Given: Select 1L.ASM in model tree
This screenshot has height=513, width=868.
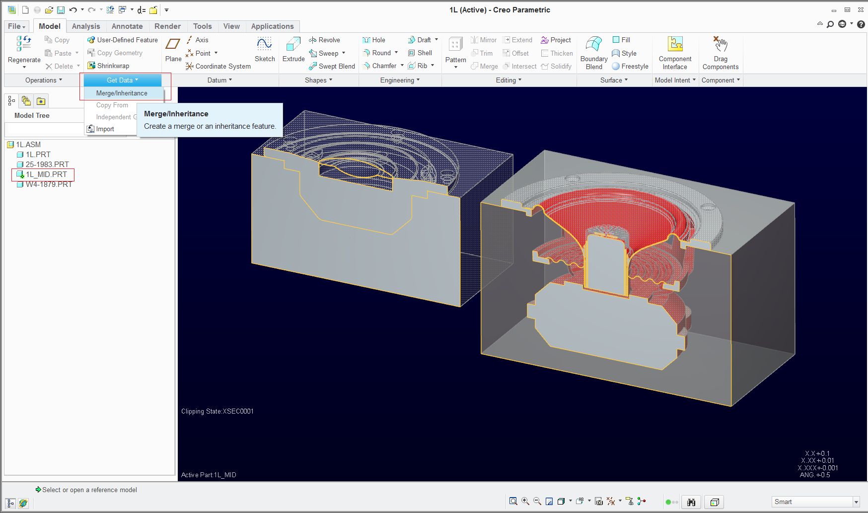Looking at the screenshot, I should [x=24, y=145].
